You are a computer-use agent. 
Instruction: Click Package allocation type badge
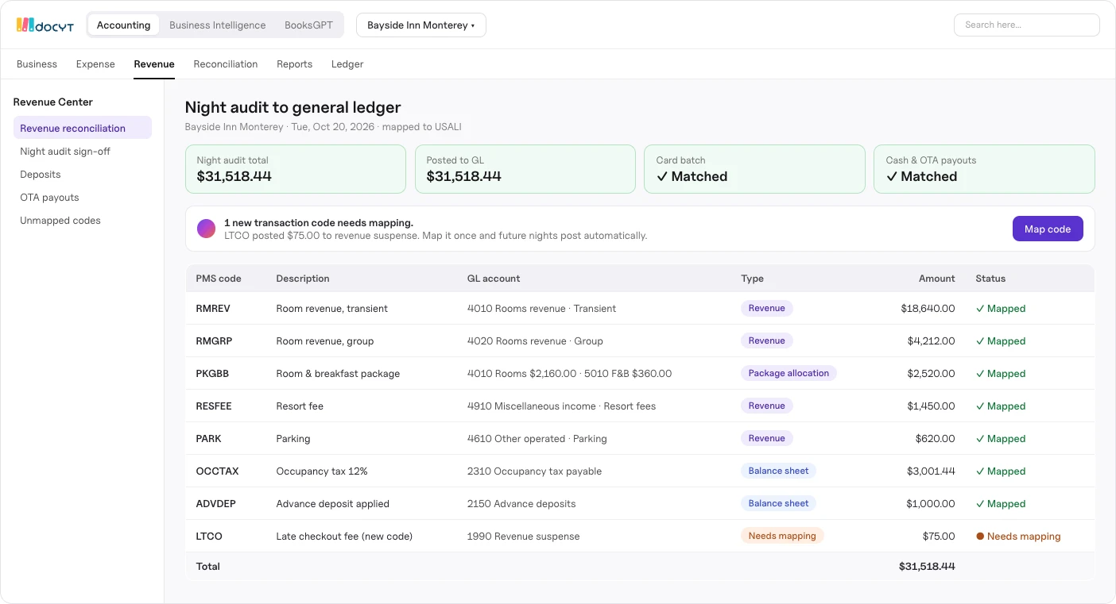coord(789,373)
